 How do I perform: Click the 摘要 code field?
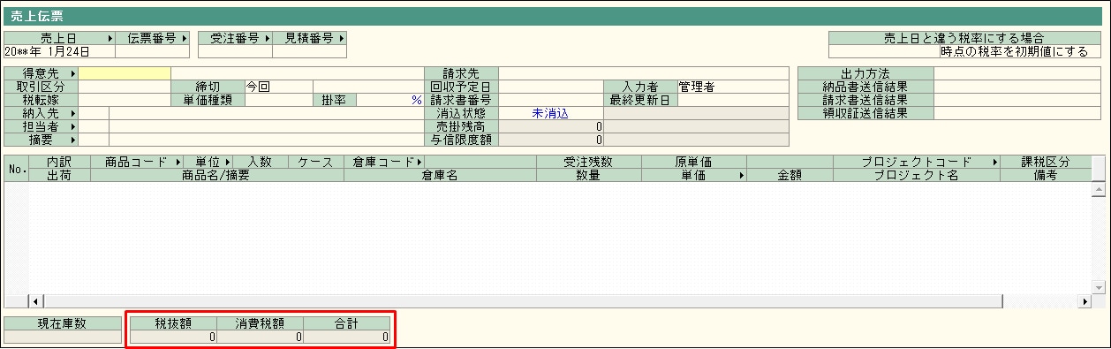(94, 140)
